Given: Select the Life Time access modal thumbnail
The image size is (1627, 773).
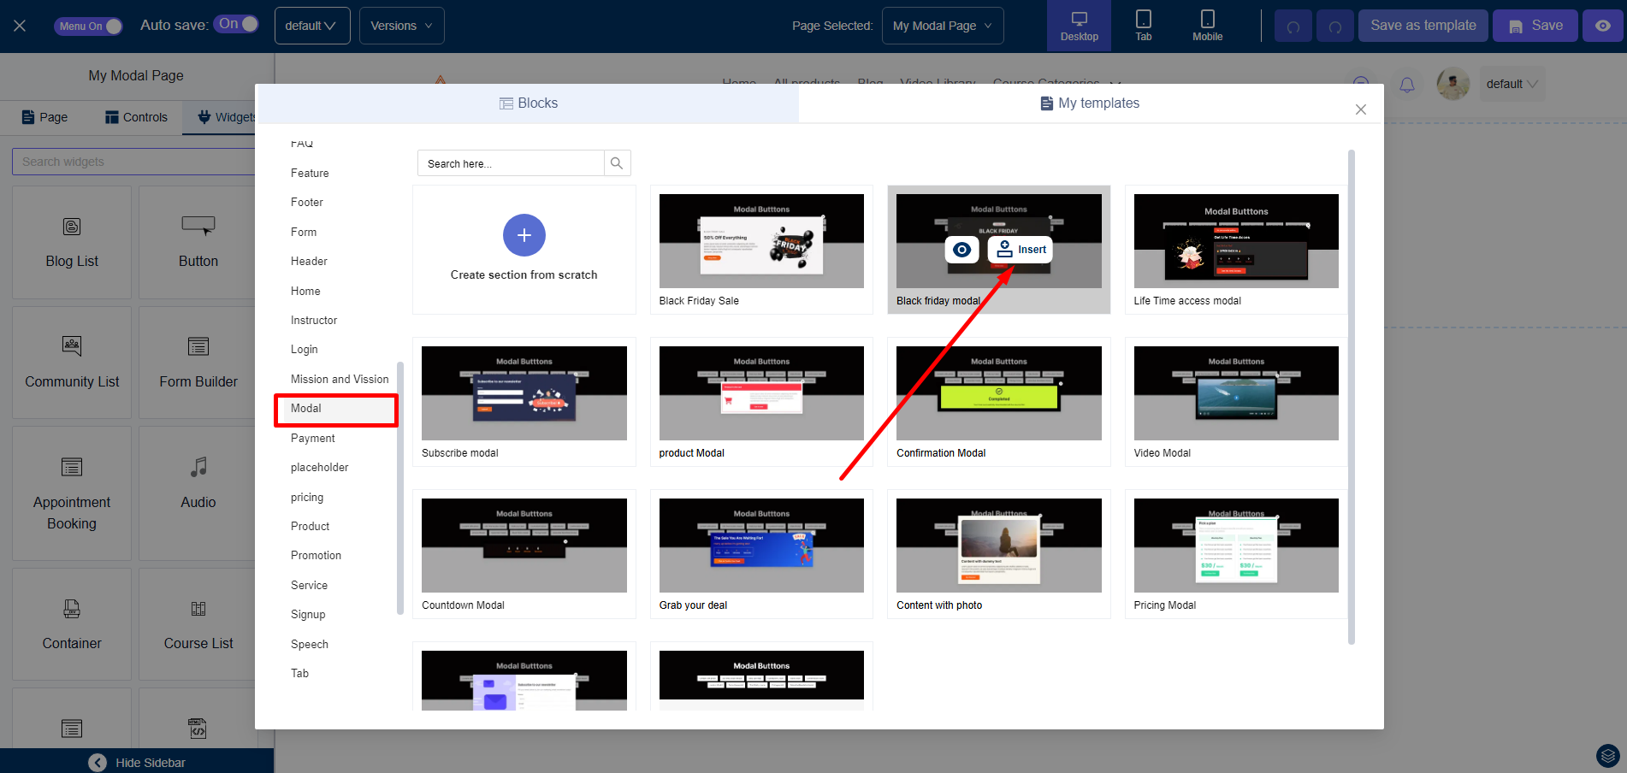Looking at the screenshot, I should click(1236, 241).
